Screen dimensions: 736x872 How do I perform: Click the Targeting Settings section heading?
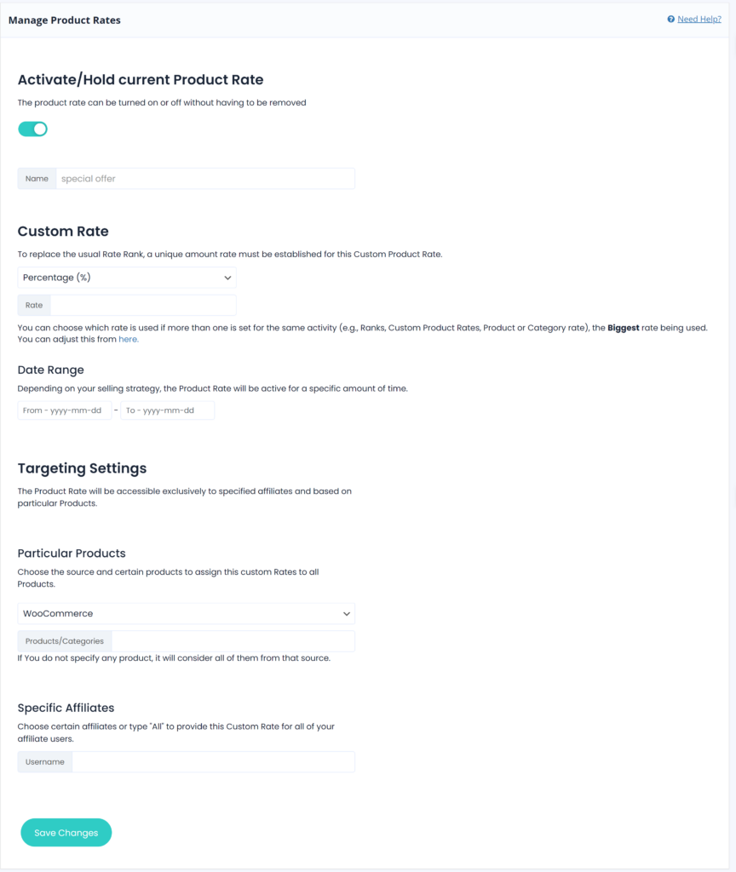pos(82,468)
